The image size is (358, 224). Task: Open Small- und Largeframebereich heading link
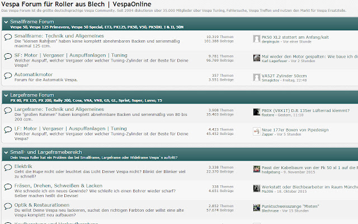[x=46, y=152]
